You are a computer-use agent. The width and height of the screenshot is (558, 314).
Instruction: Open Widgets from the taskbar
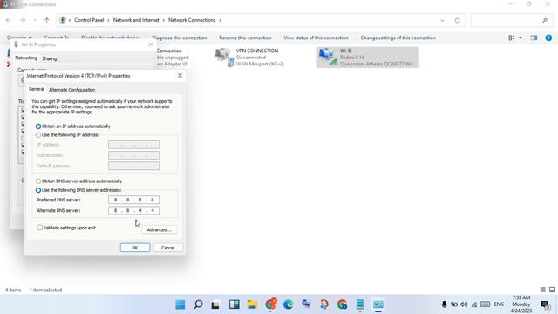click(235, 304)
